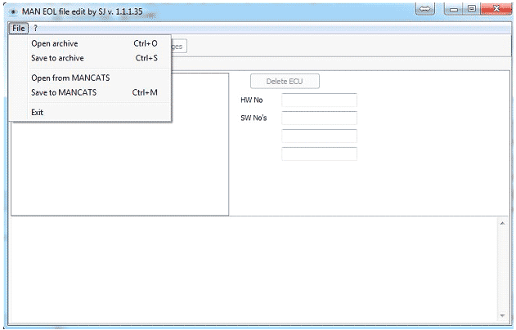Minimize the MAN EOL window
516x330 pixels.
click(454, 9)
